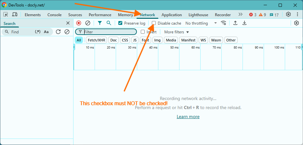The width and height of the screenshot is (303, 145).
Task: Switch to the Console tab
Action: 54,15
